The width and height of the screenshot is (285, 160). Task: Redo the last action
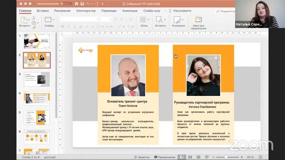[97, 4]
